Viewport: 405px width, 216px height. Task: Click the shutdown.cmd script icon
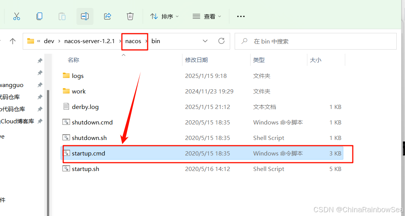tap(66, 122)
